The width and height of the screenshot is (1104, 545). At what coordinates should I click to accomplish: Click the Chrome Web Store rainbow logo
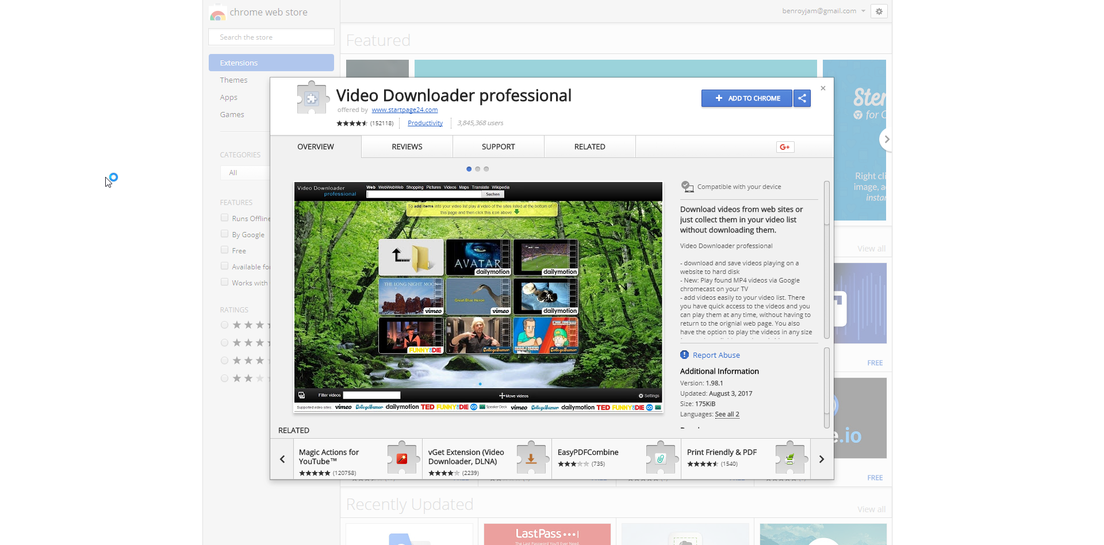click(217, 13)
